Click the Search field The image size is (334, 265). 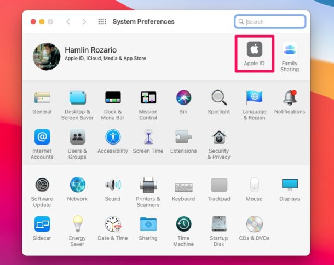click(270, 21)
